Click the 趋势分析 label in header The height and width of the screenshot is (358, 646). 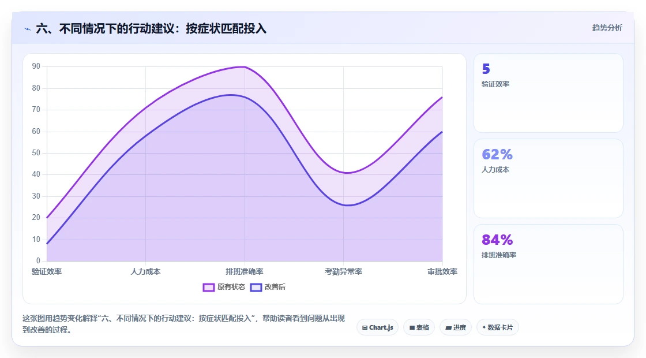coord(607,28)
